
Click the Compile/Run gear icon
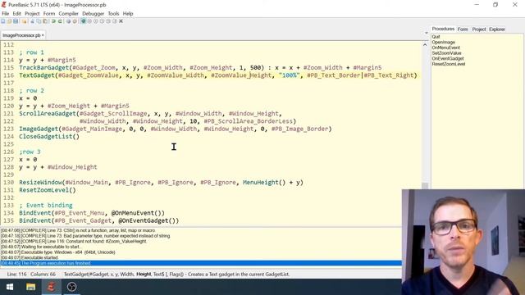(68, 21)
